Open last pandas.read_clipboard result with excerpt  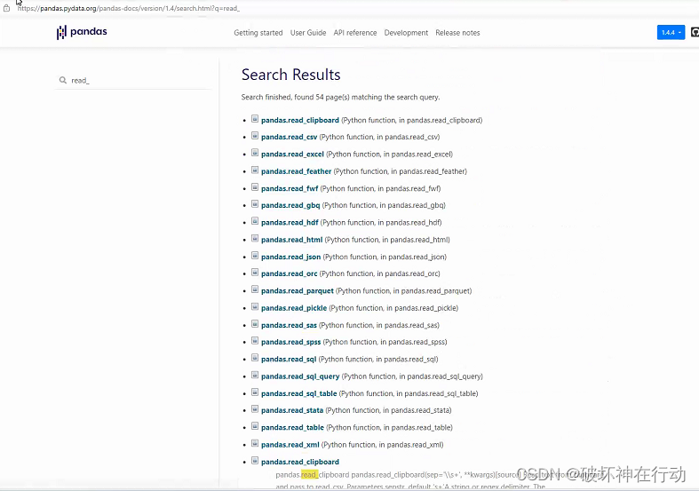[x=300, y=462]
